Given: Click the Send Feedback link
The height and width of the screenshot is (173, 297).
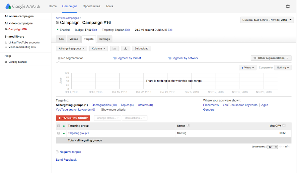Looking at the screenshot, I should [66, 160].
